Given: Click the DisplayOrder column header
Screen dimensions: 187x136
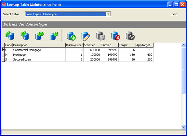Looking at the screenshot, I should tap(75, 45).
